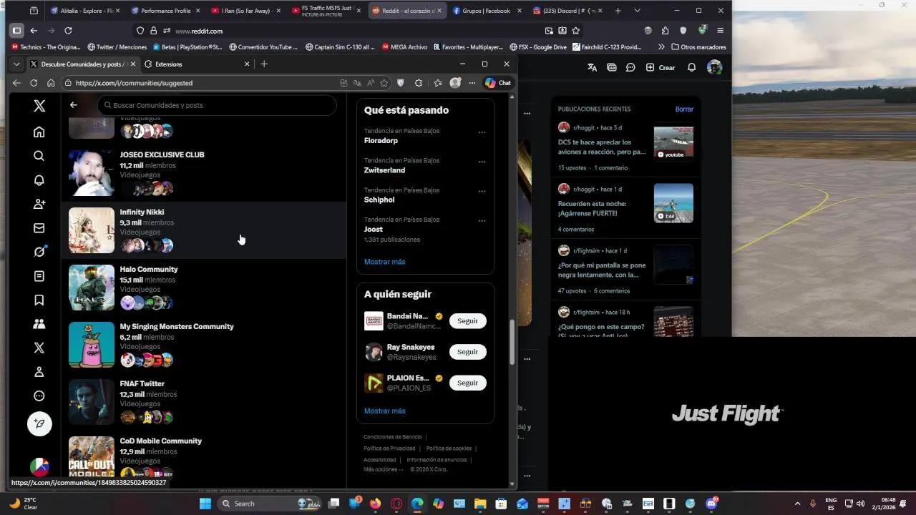Click the X page vertical scrollbar thumb
The height and width of the screenshot is (515, 916).
[512, 343]
